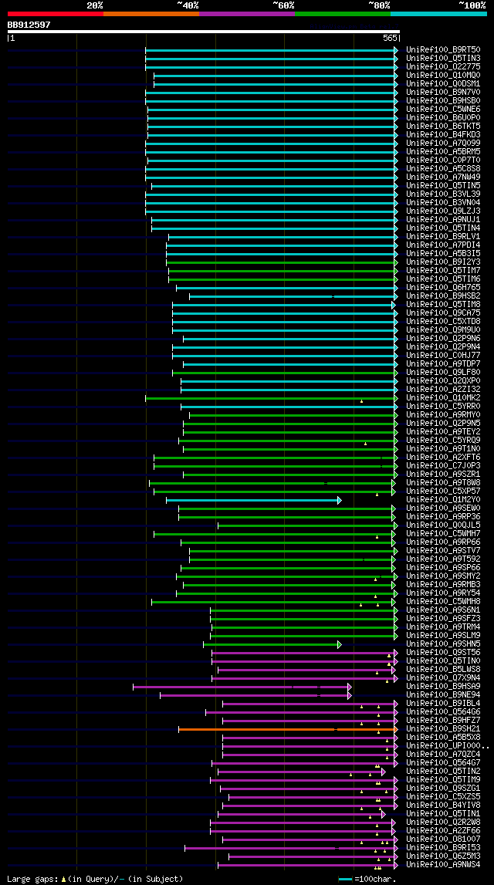Select the UniRef100_C0HJ77 label

[x=443, y=356]
